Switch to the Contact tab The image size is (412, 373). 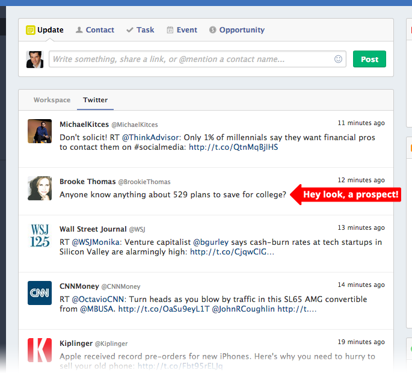100,30
